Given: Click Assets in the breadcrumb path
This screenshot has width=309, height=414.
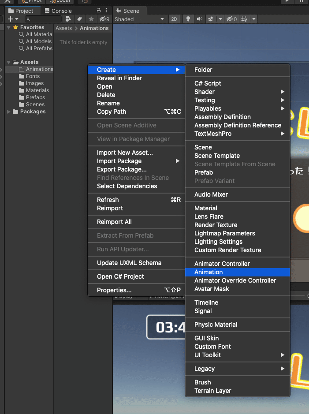Looking at the screenshot, I should tap(63, 28).
